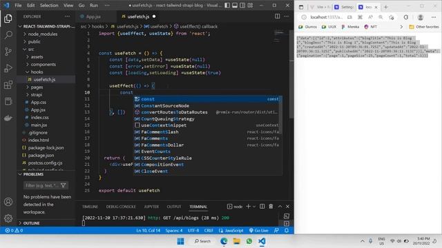Expand the pages folder

[37, 87]
